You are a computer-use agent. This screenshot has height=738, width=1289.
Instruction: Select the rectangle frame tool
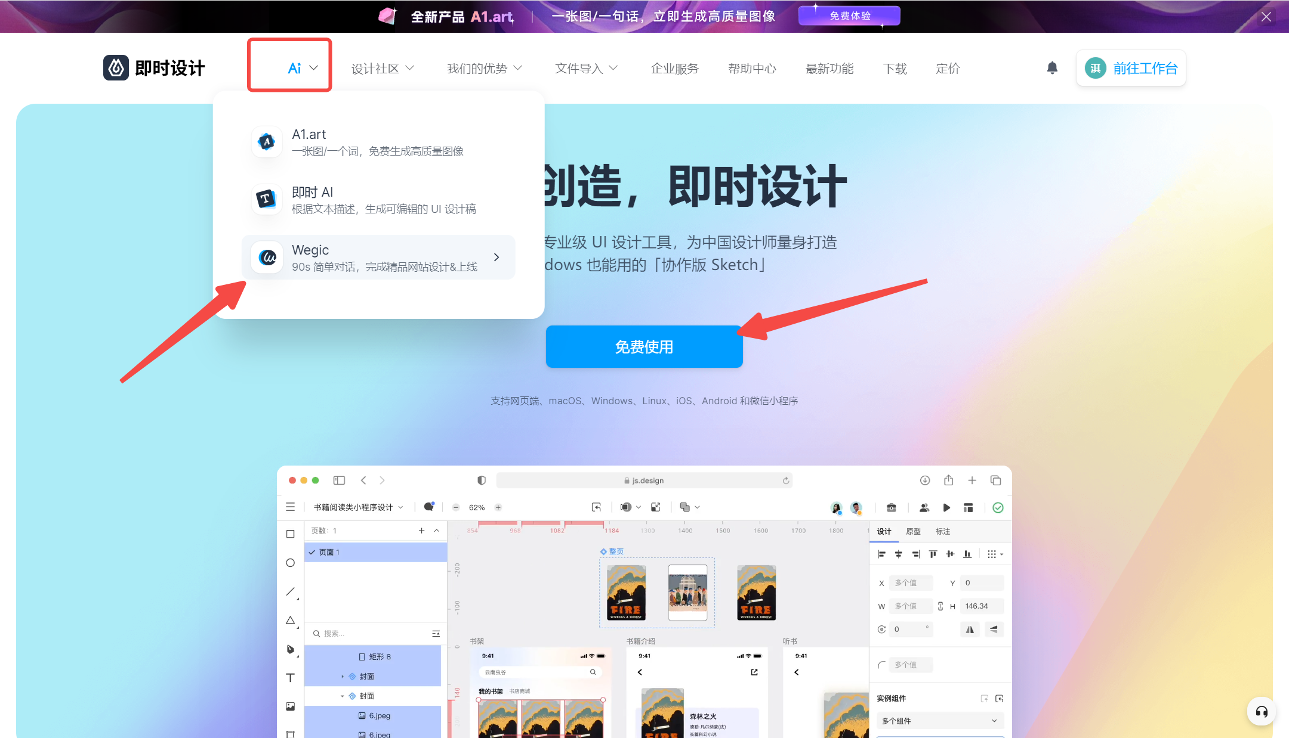click(x=291, y=534)
